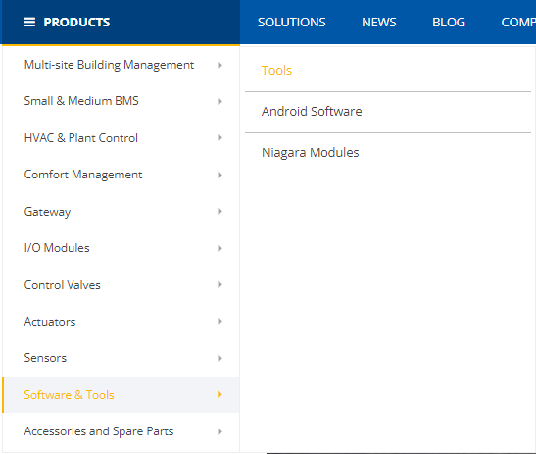Open the Tools submenu link

(276, 71)
